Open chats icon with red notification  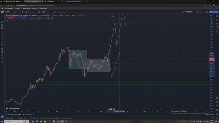217,28
